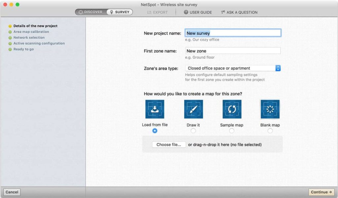This screenshot has height=198, width=338.
Task: Switch to the Discover mode tab
Action: (x=90, y=12)
